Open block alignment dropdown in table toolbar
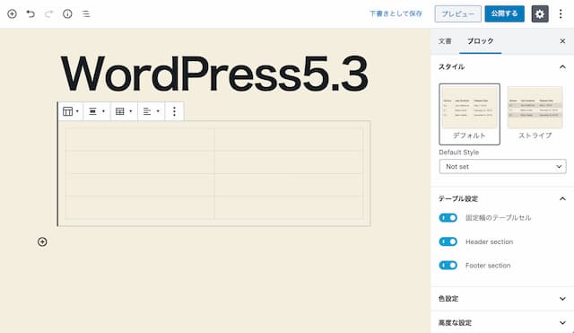The image size is (574, 333). [97, 111]
